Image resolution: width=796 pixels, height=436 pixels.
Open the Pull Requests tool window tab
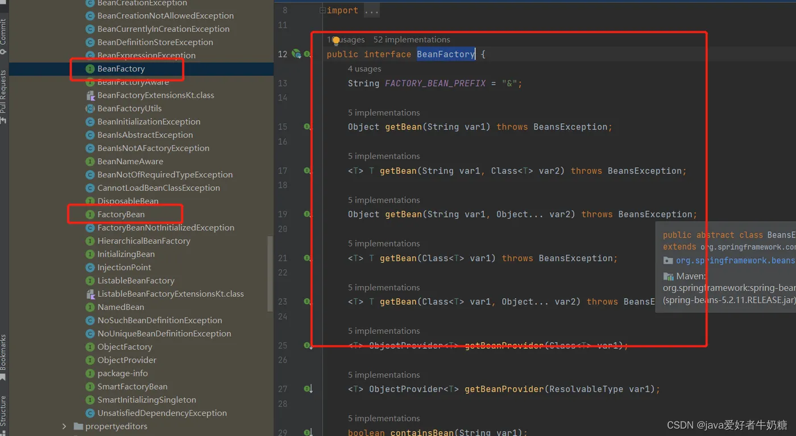coord(4,97)
